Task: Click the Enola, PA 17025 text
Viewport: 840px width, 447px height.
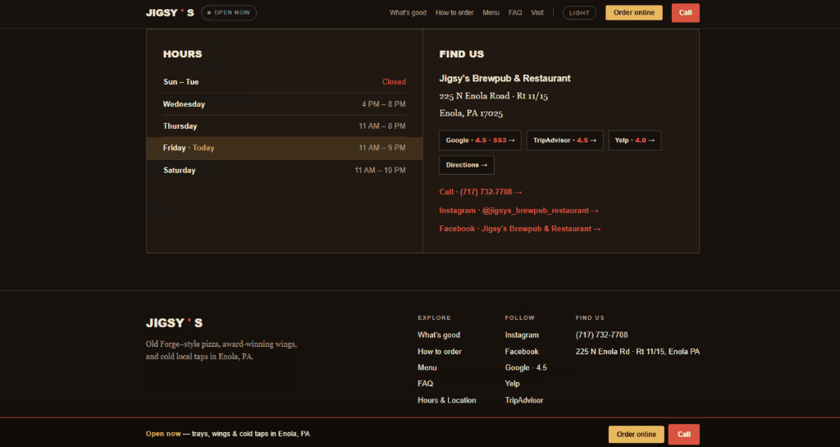Action: click(471, 113)
